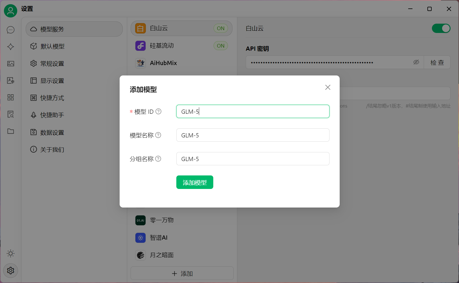This screenshot has width=459, height=283.
Task: Click the 添加 provider button
Action: pyautogui.click(x=182, y=273)
